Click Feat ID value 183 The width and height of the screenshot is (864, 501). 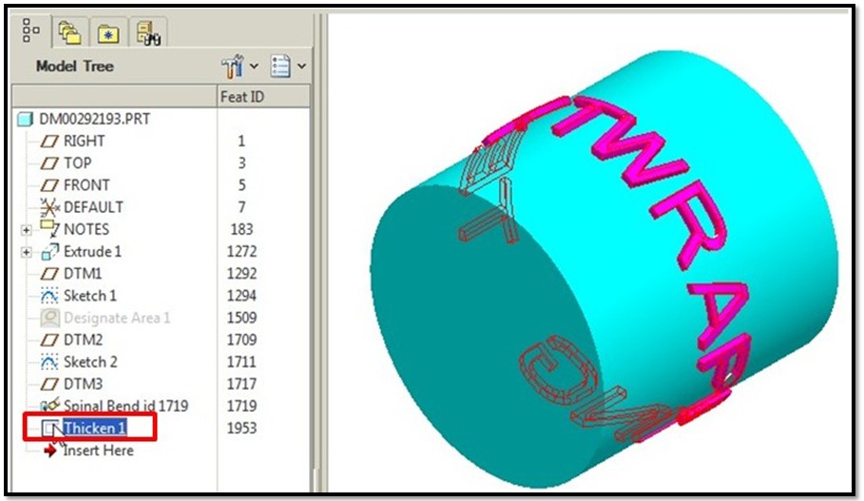[x=241, y=229]
